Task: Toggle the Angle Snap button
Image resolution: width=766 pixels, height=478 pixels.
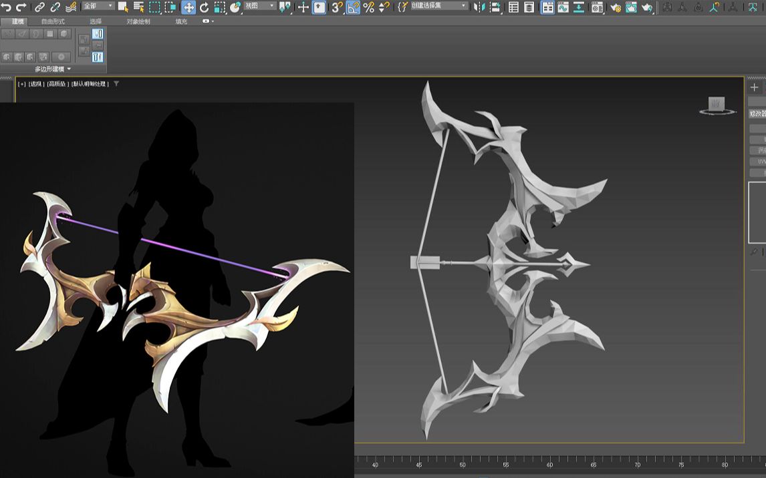Action: tap(353, 7)
